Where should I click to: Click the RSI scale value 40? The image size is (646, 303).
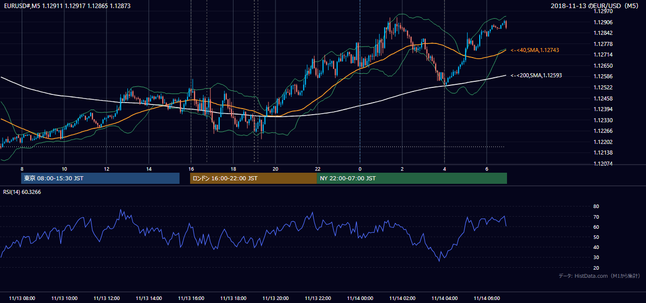point(596,247)
